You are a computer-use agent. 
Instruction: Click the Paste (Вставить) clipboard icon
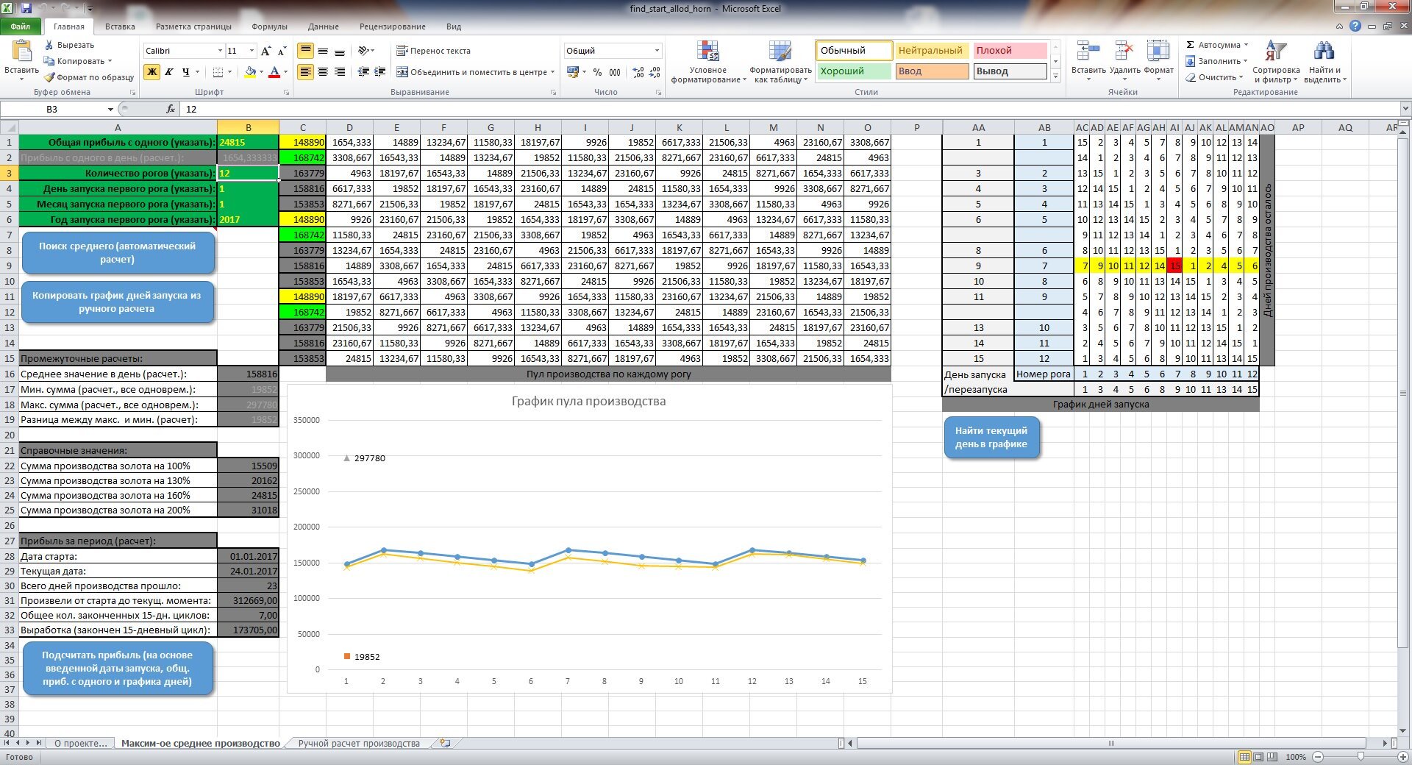point(21,53)
